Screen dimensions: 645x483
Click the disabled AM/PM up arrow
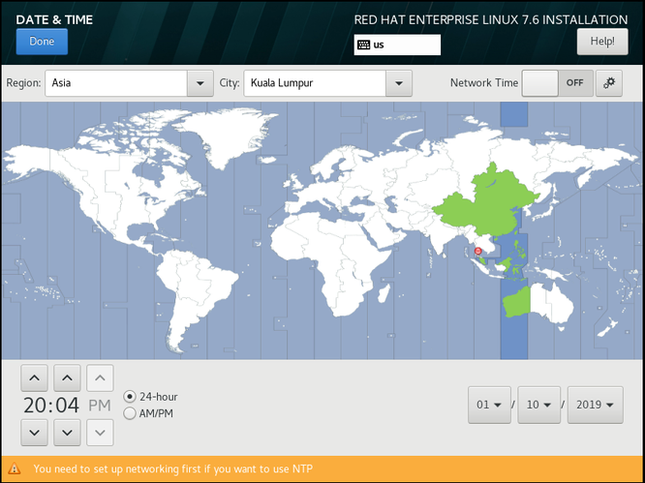[100, 377]
